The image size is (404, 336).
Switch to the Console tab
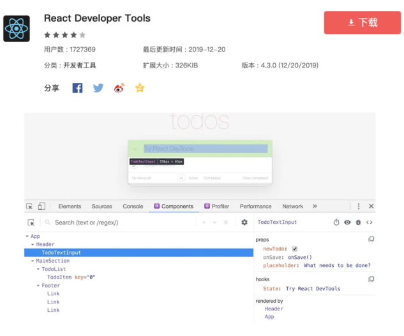pos(133,206)
